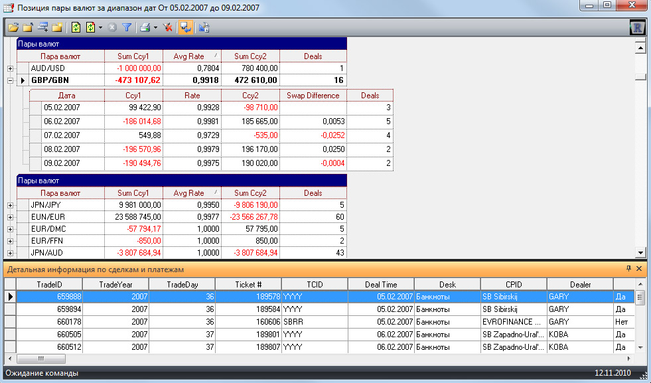Click the SBRR TCID cell
651x383 pixels.
315,322
